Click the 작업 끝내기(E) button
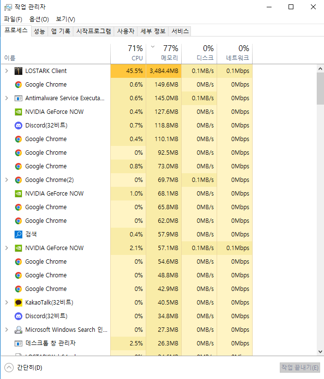 [x=300, y=368]
